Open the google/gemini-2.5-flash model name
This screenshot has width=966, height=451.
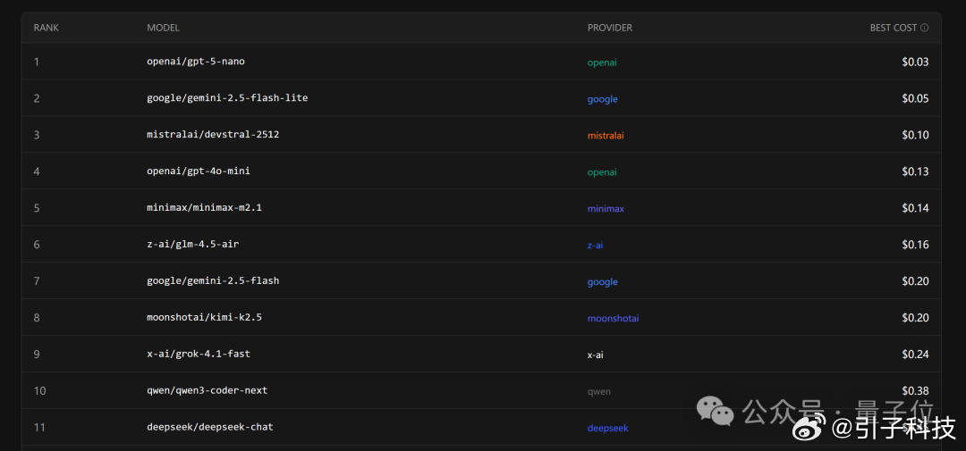coord(213,280)
